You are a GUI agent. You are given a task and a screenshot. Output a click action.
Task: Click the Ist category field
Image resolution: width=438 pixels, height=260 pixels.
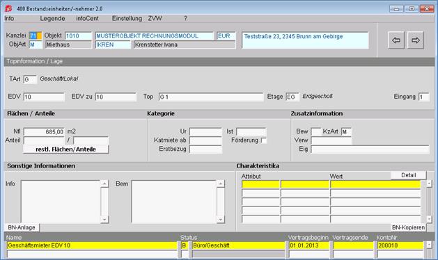(251, 131)
